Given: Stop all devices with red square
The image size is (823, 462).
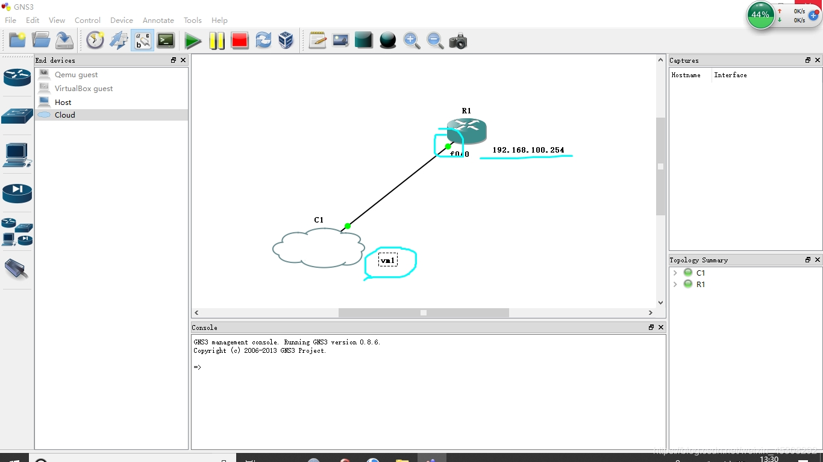Looking at the screenshot, I should pos(240,40).
